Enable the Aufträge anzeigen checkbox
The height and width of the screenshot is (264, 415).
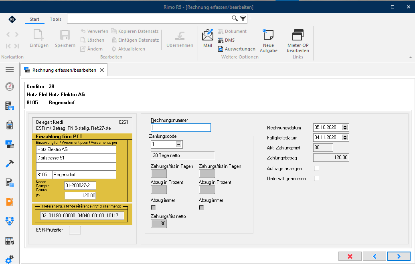[316, 169]
